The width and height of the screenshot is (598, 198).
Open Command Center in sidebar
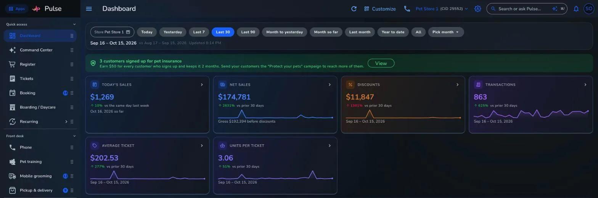[40, 50]
